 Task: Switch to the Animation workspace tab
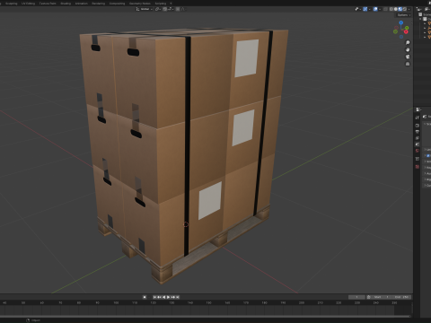[x=81, y=4]
